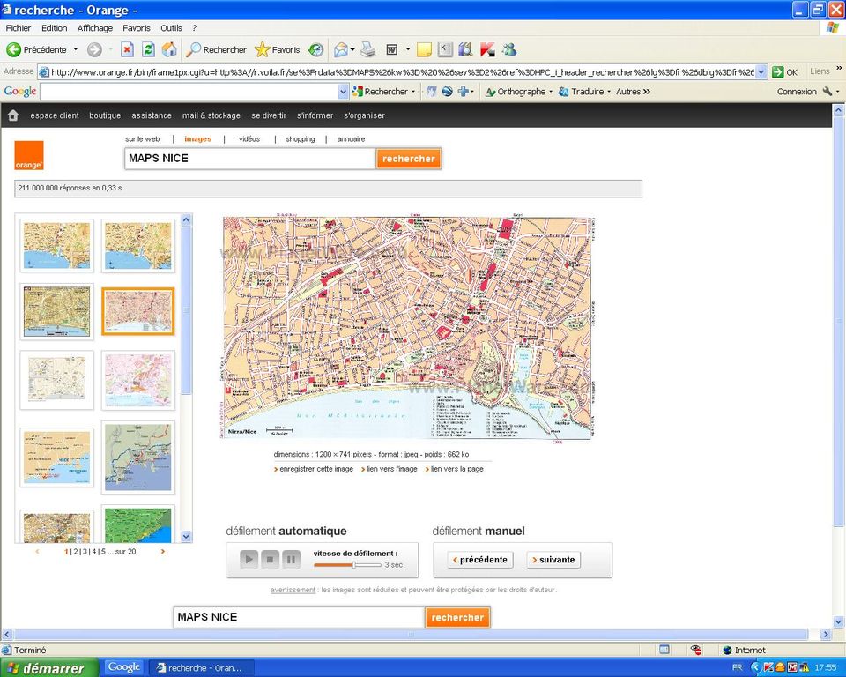Viewport: 846px width, 677px height.
Task: Click the 'enregistrer cette image' link
Action: pos(315,469)
